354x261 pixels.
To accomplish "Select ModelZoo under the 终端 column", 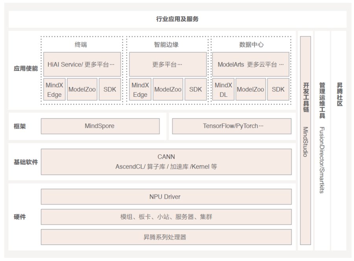I will point(82,89).
